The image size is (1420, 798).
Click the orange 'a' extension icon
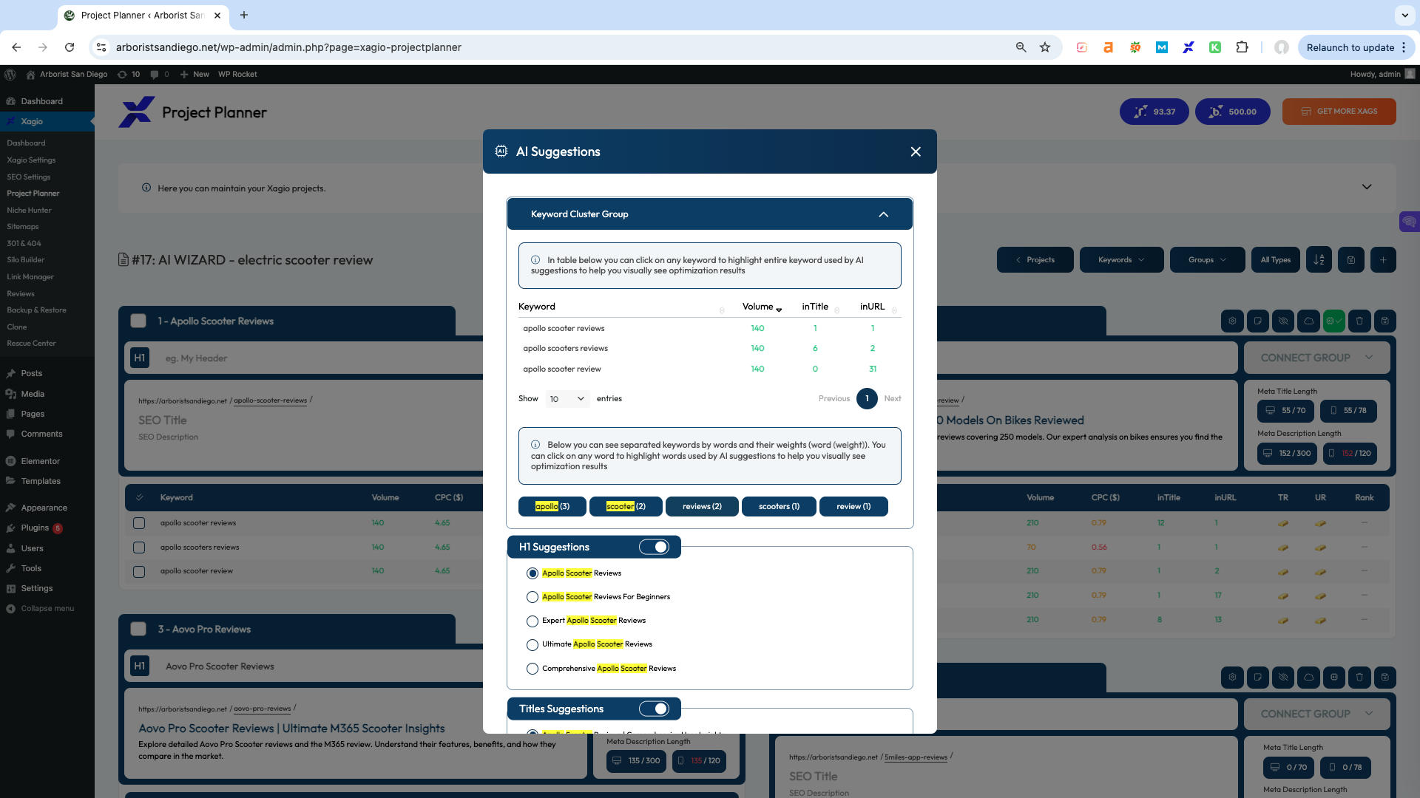tap(1108, 47)
